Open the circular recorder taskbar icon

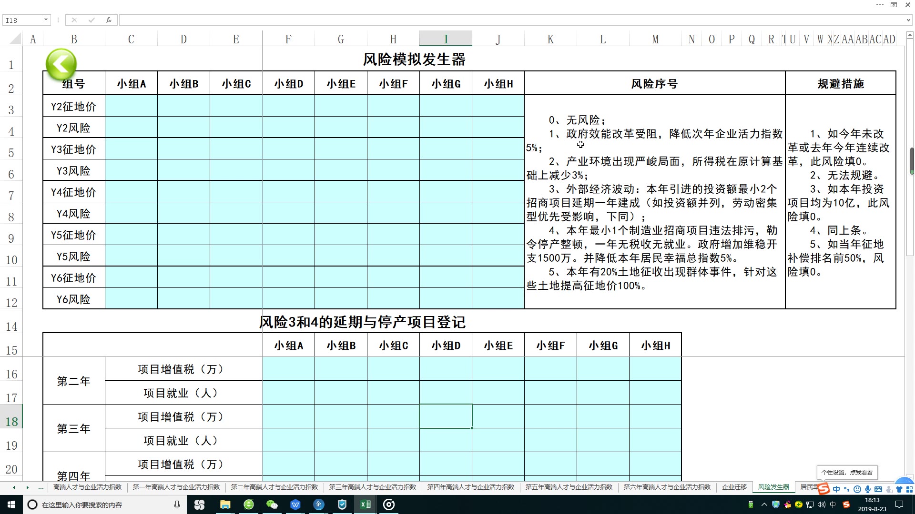coord(389,504)
